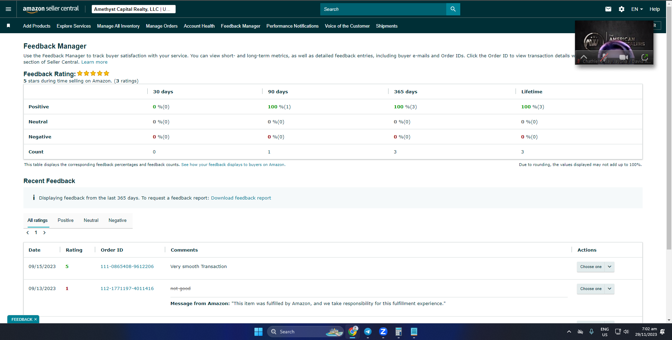This screenshot has width=672, height=340.
Task: Open the messages envelope icon
Action: 608,9
